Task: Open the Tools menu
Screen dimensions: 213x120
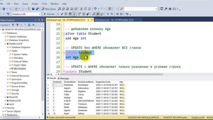Action: 44,4
